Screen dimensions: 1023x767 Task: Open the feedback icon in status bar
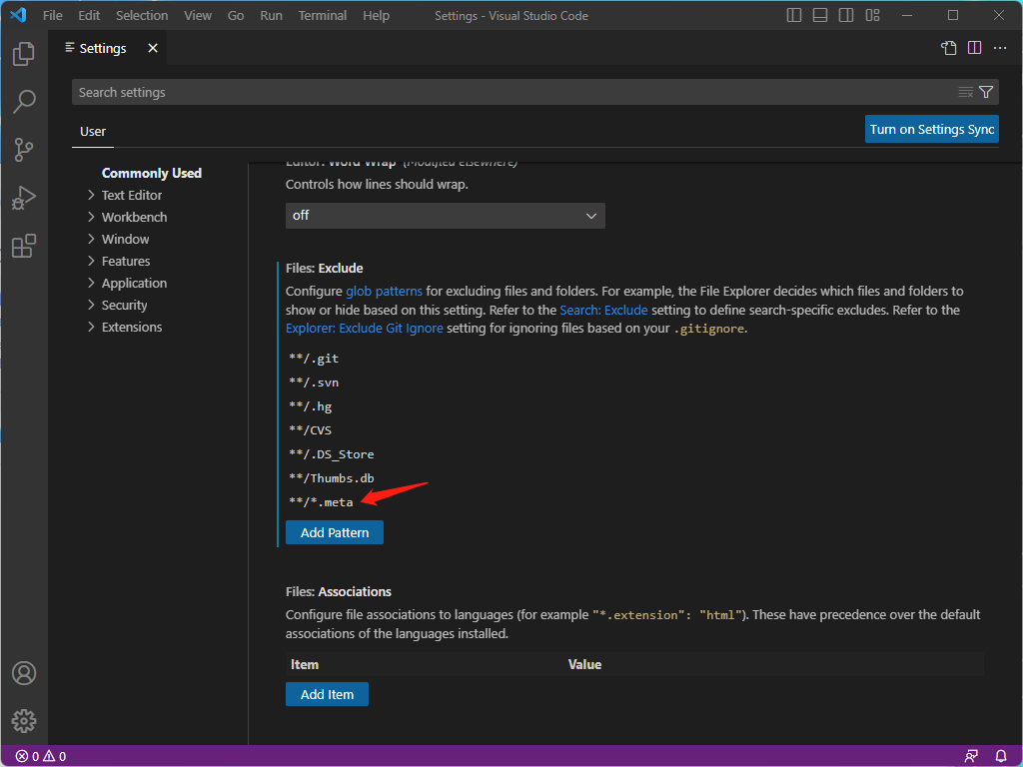(971, 757)
